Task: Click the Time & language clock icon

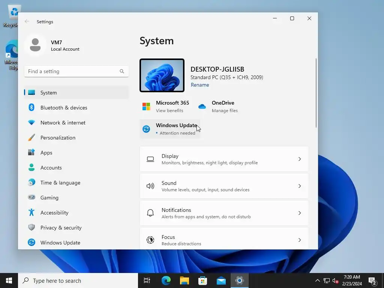Action: pos(31,183)
